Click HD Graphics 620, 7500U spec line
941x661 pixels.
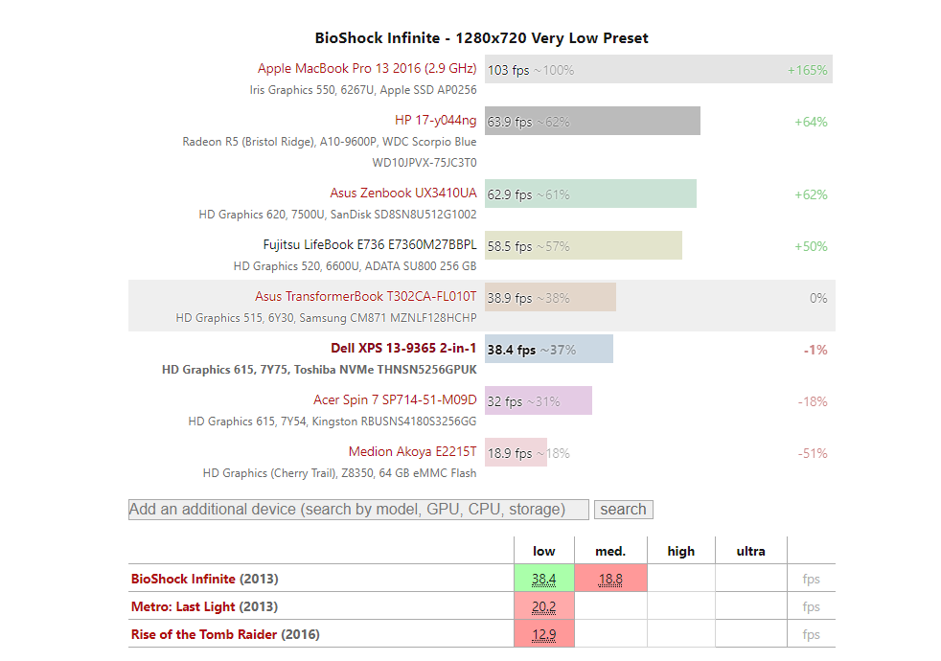point(338,215)
